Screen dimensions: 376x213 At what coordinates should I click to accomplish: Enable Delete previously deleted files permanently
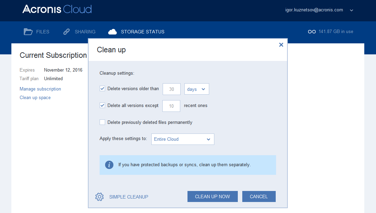pyautogui.click(x=102, y=122)
